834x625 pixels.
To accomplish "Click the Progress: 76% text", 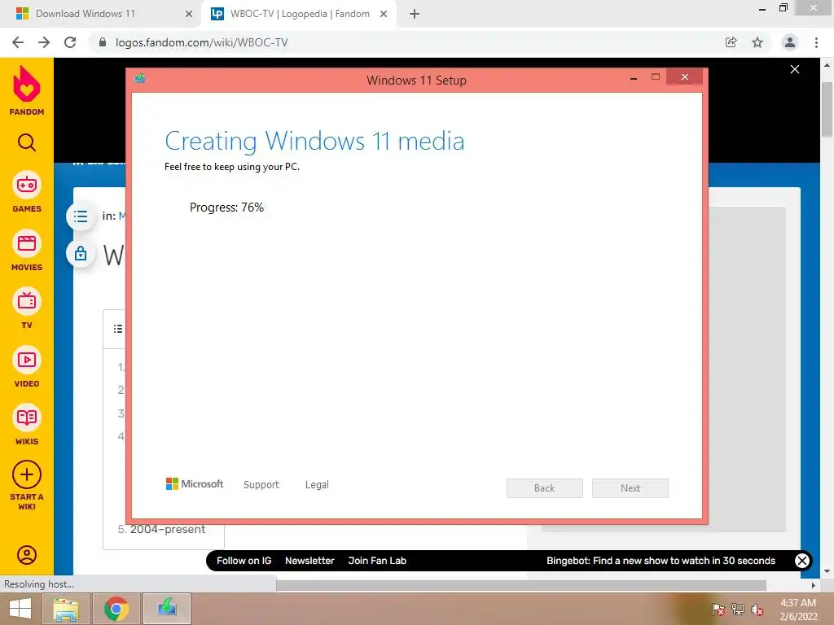I will click(x=227, y=208).
